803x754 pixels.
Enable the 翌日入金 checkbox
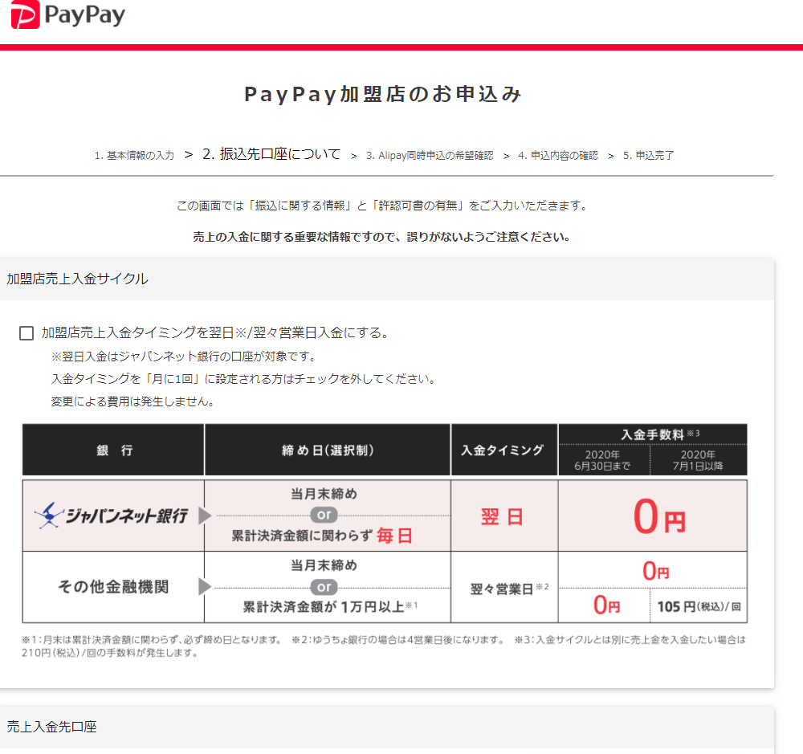pos(26,333)
